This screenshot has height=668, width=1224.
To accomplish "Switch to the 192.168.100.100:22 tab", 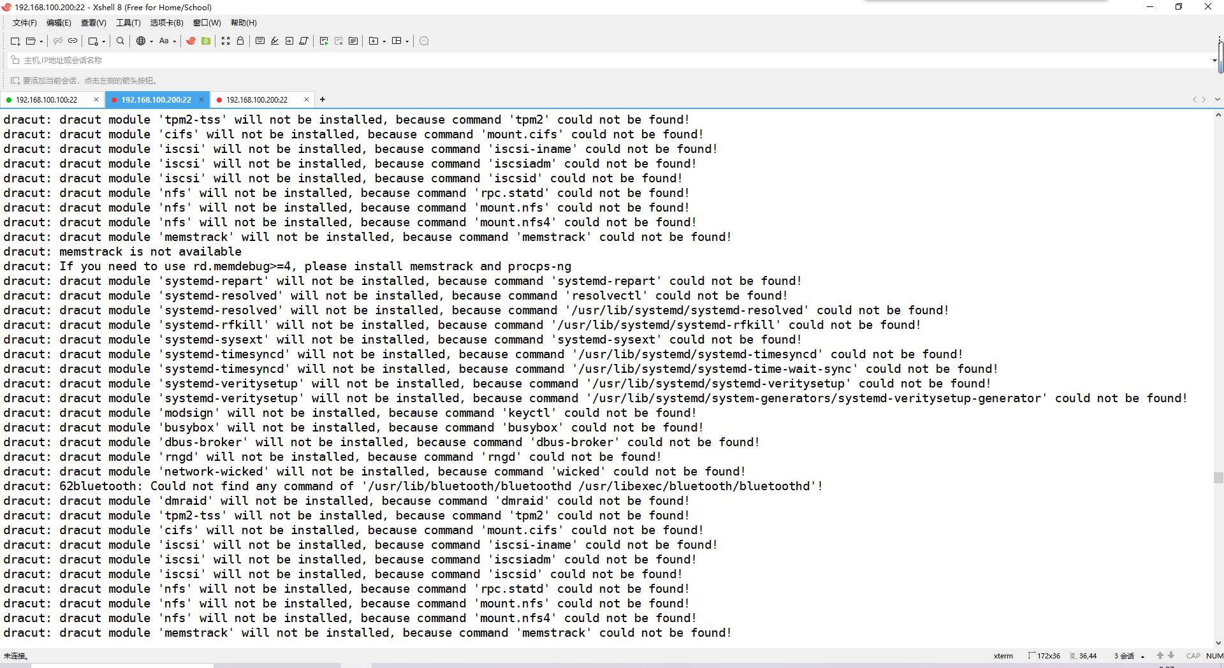I will 47,100.
